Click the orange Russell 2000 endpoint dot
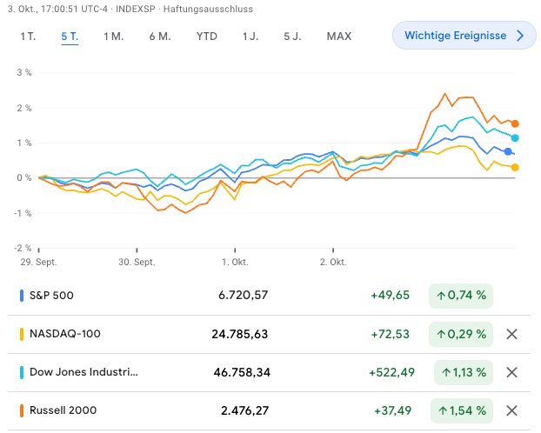This screenshot has width=541, height=433. click(x=515, y=123)
